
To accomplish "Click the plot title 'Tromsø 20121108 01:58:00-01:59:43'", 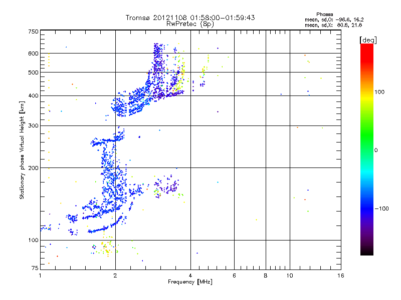I will click(190, 17).
